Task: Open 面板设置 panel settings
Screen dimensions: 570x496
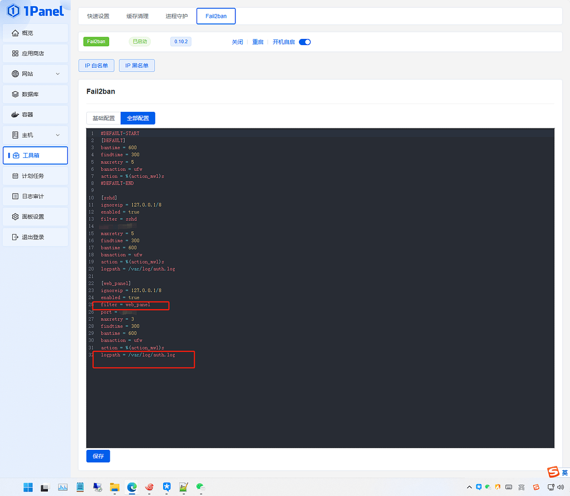Action: [x=35, y=216]
